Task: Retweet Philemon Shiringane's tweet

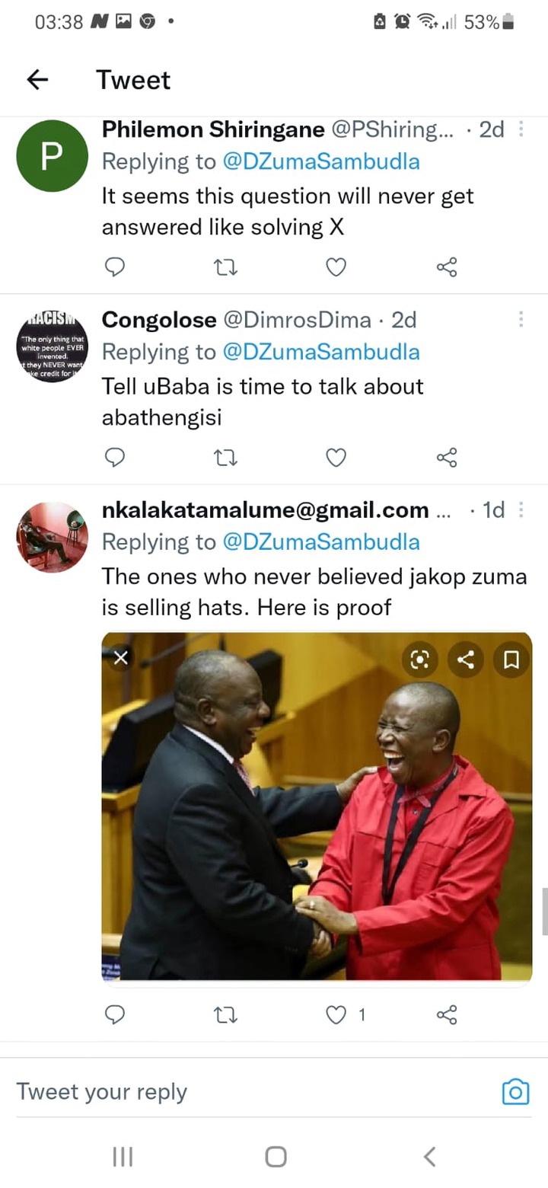Action: pos(226,267)
